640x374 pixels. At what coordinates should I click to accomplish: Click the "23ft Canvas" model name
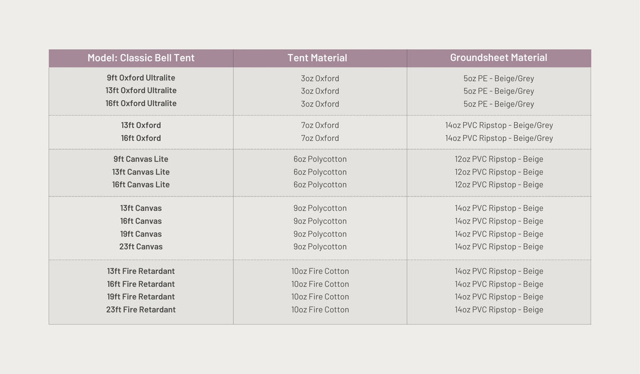pyautogui.click(x=141, y=247)
